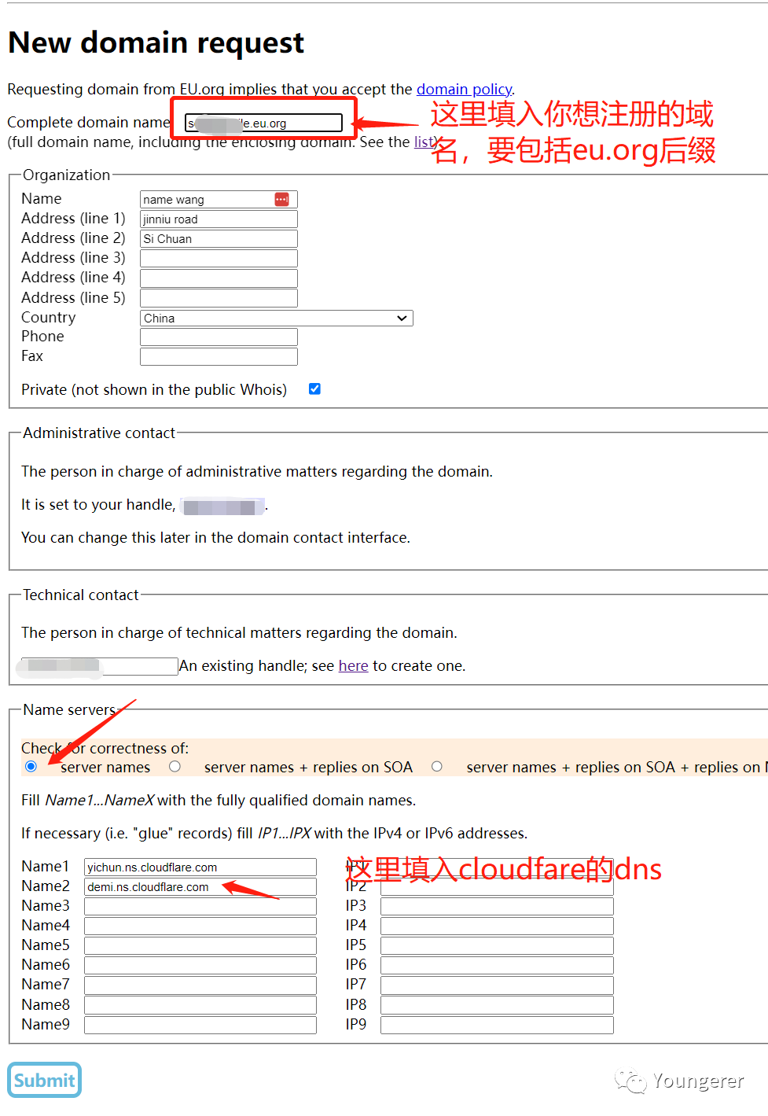Click the password manager icon in Name field
This screenshot has width=768, height=1116.
tap(281, 200)
